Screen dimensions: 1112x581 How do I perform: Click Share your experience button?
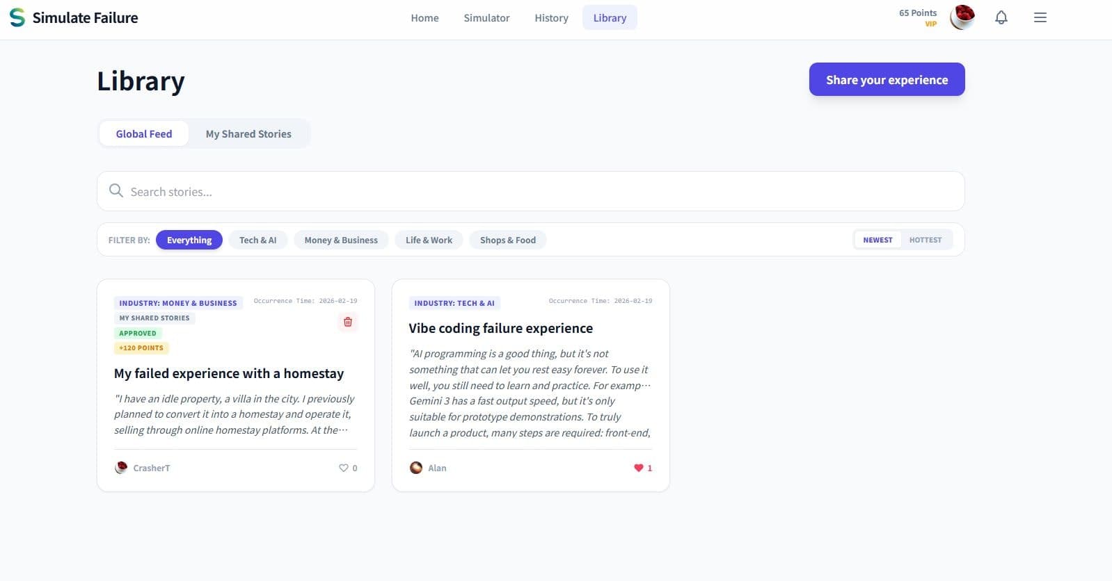(887, 80)
